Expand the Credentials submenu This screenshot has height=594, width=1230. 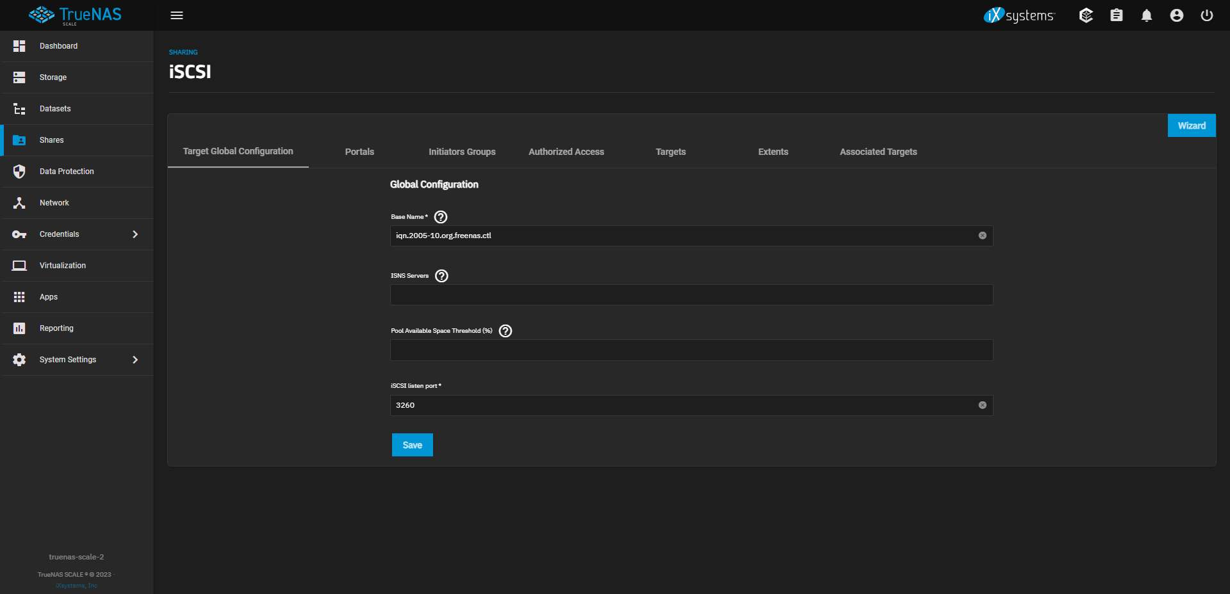tap(135, 234)
